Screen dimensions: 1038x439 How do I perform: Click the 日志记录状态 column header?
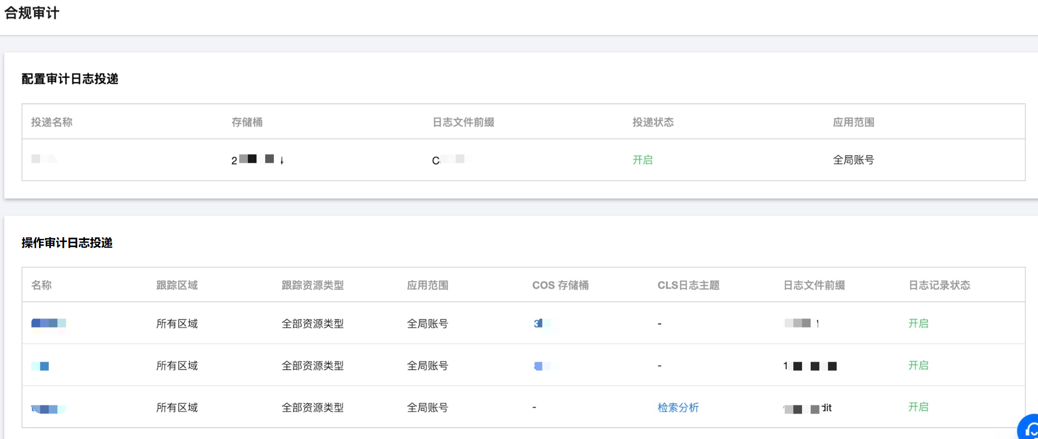(x=939, y=285)
